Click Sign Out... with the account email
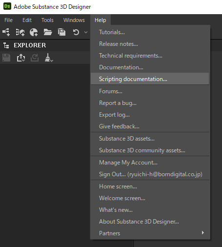 tap(150, 174)
